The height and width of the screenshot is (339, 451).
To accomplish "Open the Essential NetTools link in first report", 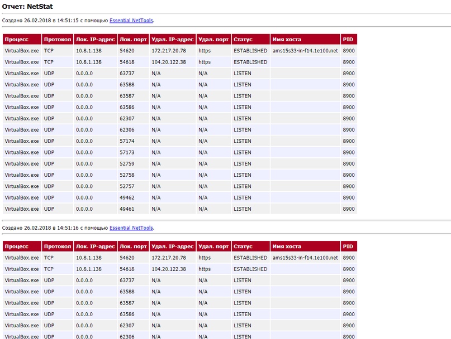I will [x=131, y=21].
